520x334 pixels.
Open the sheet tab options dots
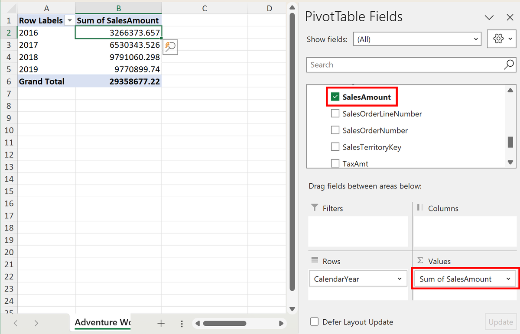click(182, 324)
